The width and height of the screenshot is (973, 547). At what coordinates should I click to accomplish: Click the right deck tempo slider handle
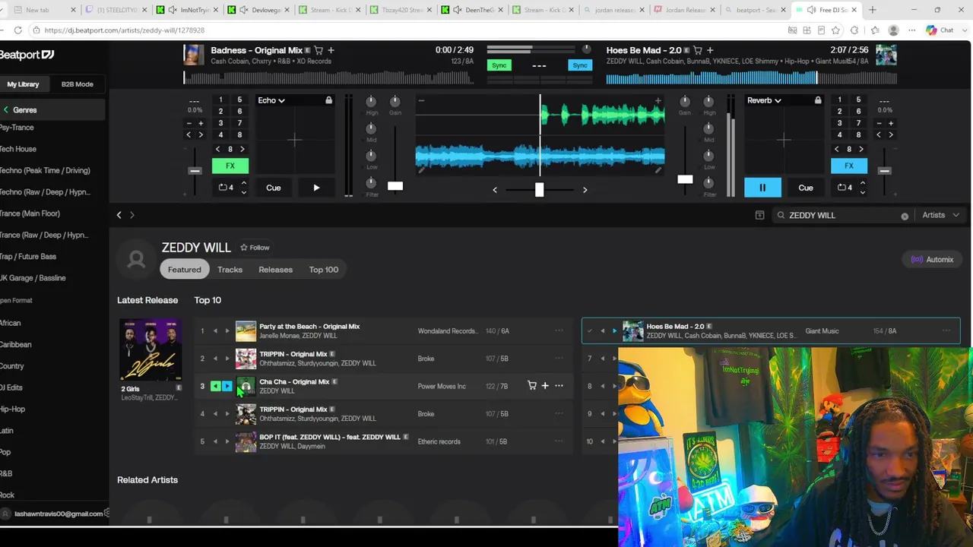point(884,171)
